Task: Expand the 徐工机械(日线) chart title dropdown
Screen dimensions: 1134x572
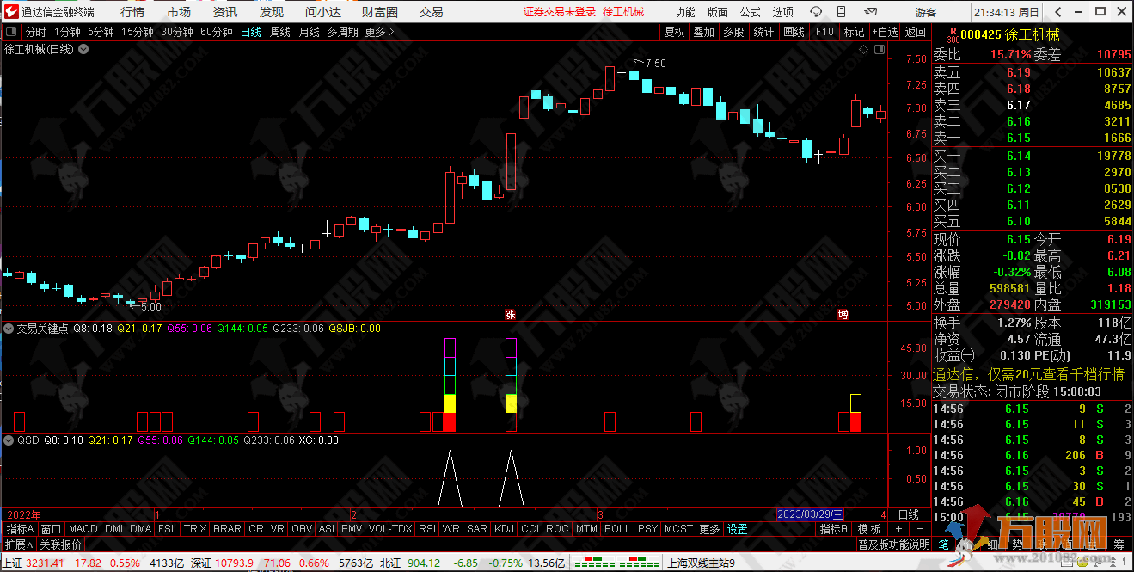Action: tap(83, 49)
